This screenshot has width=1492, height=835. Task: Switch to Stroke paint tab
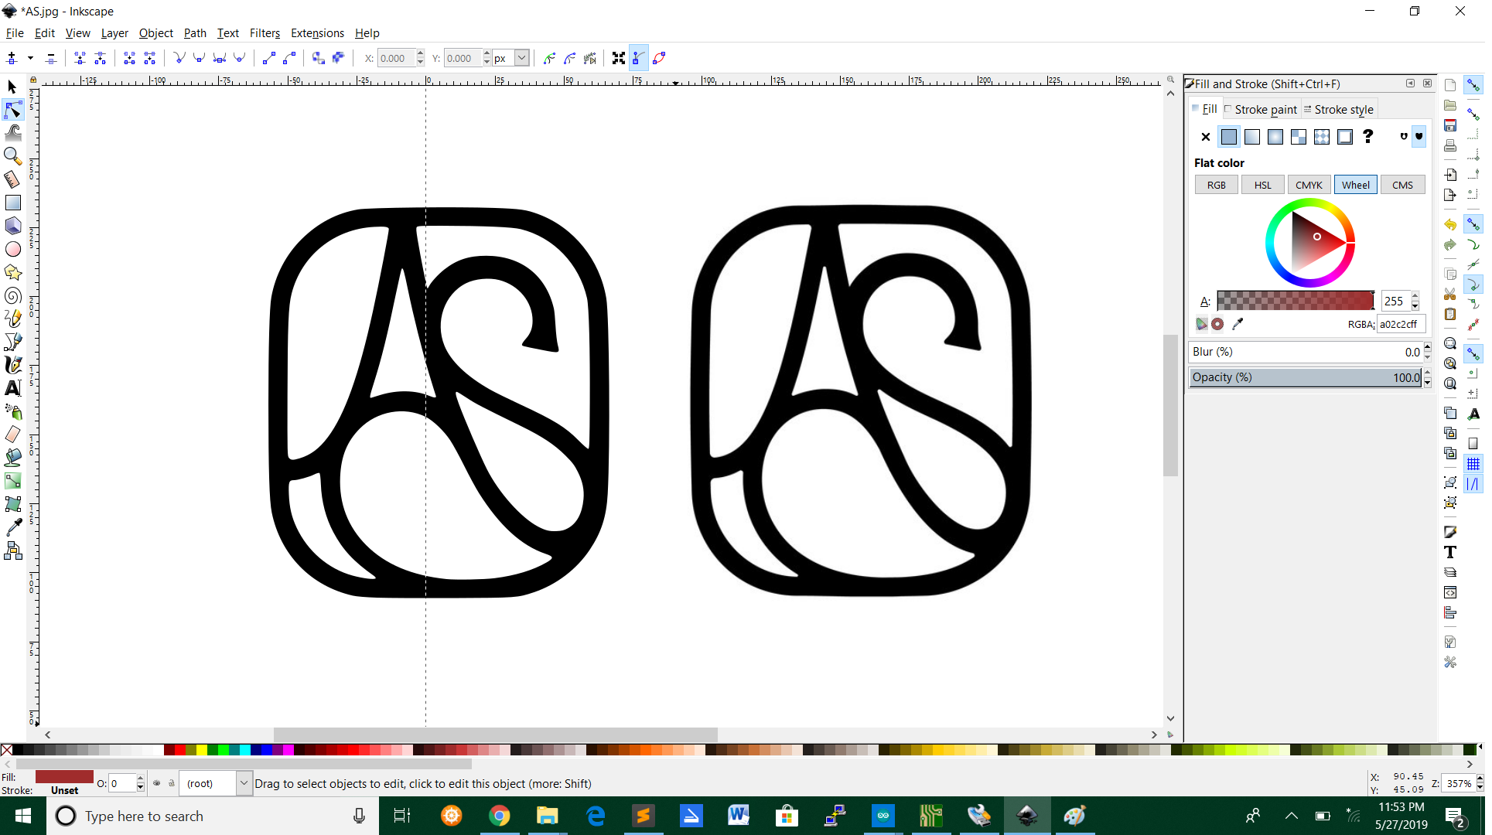pos(1261,109)
